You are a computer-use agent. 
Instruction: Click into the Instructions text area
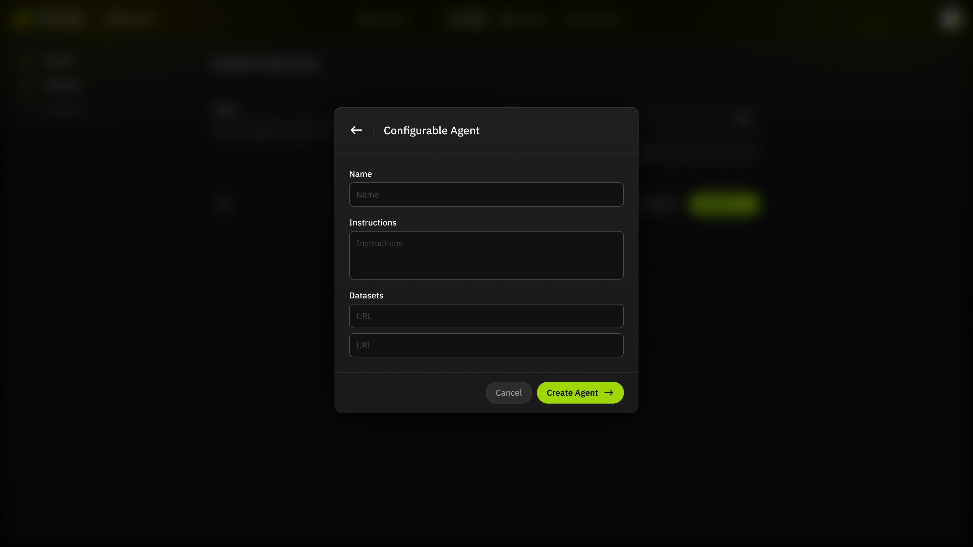[486, 255]
